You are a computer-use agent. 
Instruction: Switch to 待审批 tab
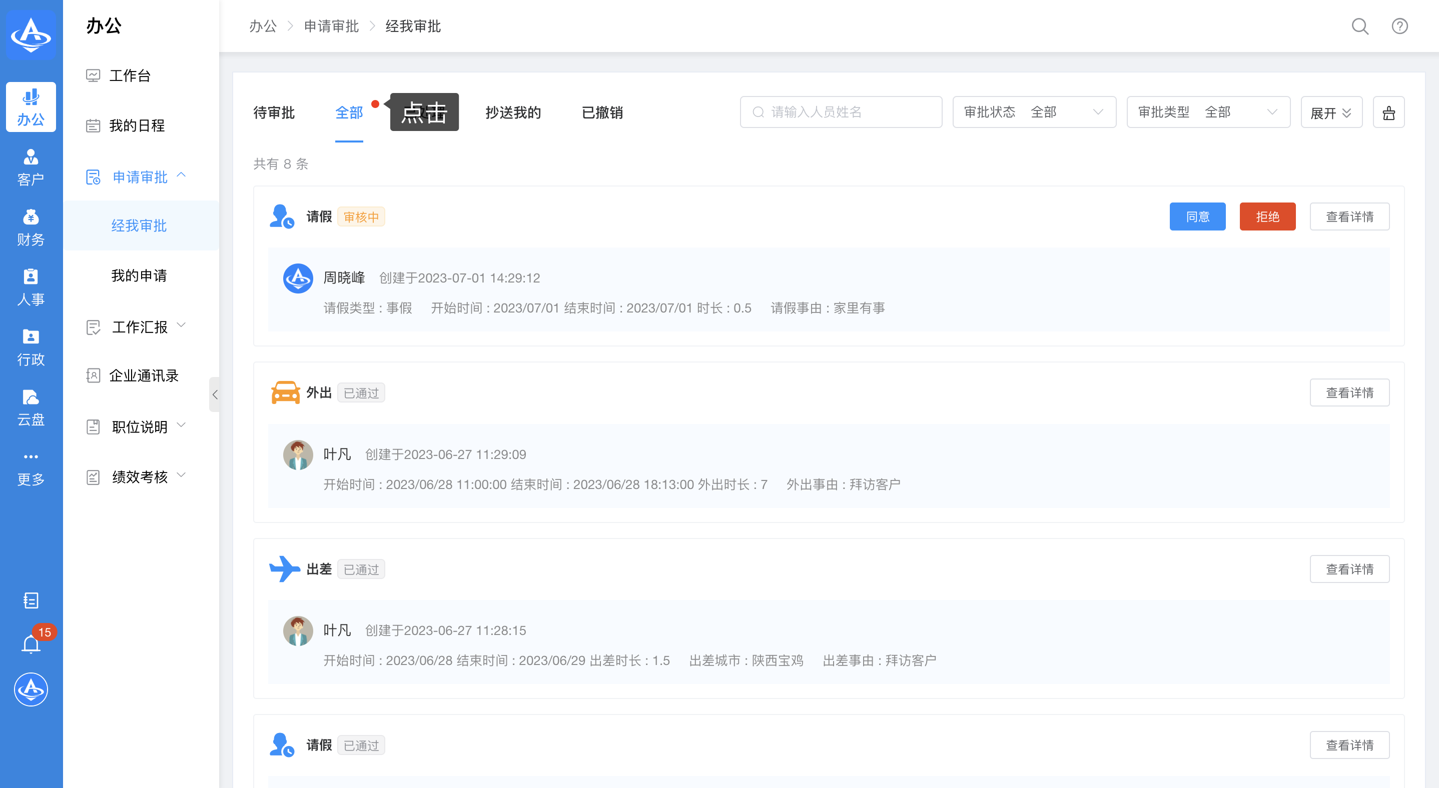pos(274,112)
